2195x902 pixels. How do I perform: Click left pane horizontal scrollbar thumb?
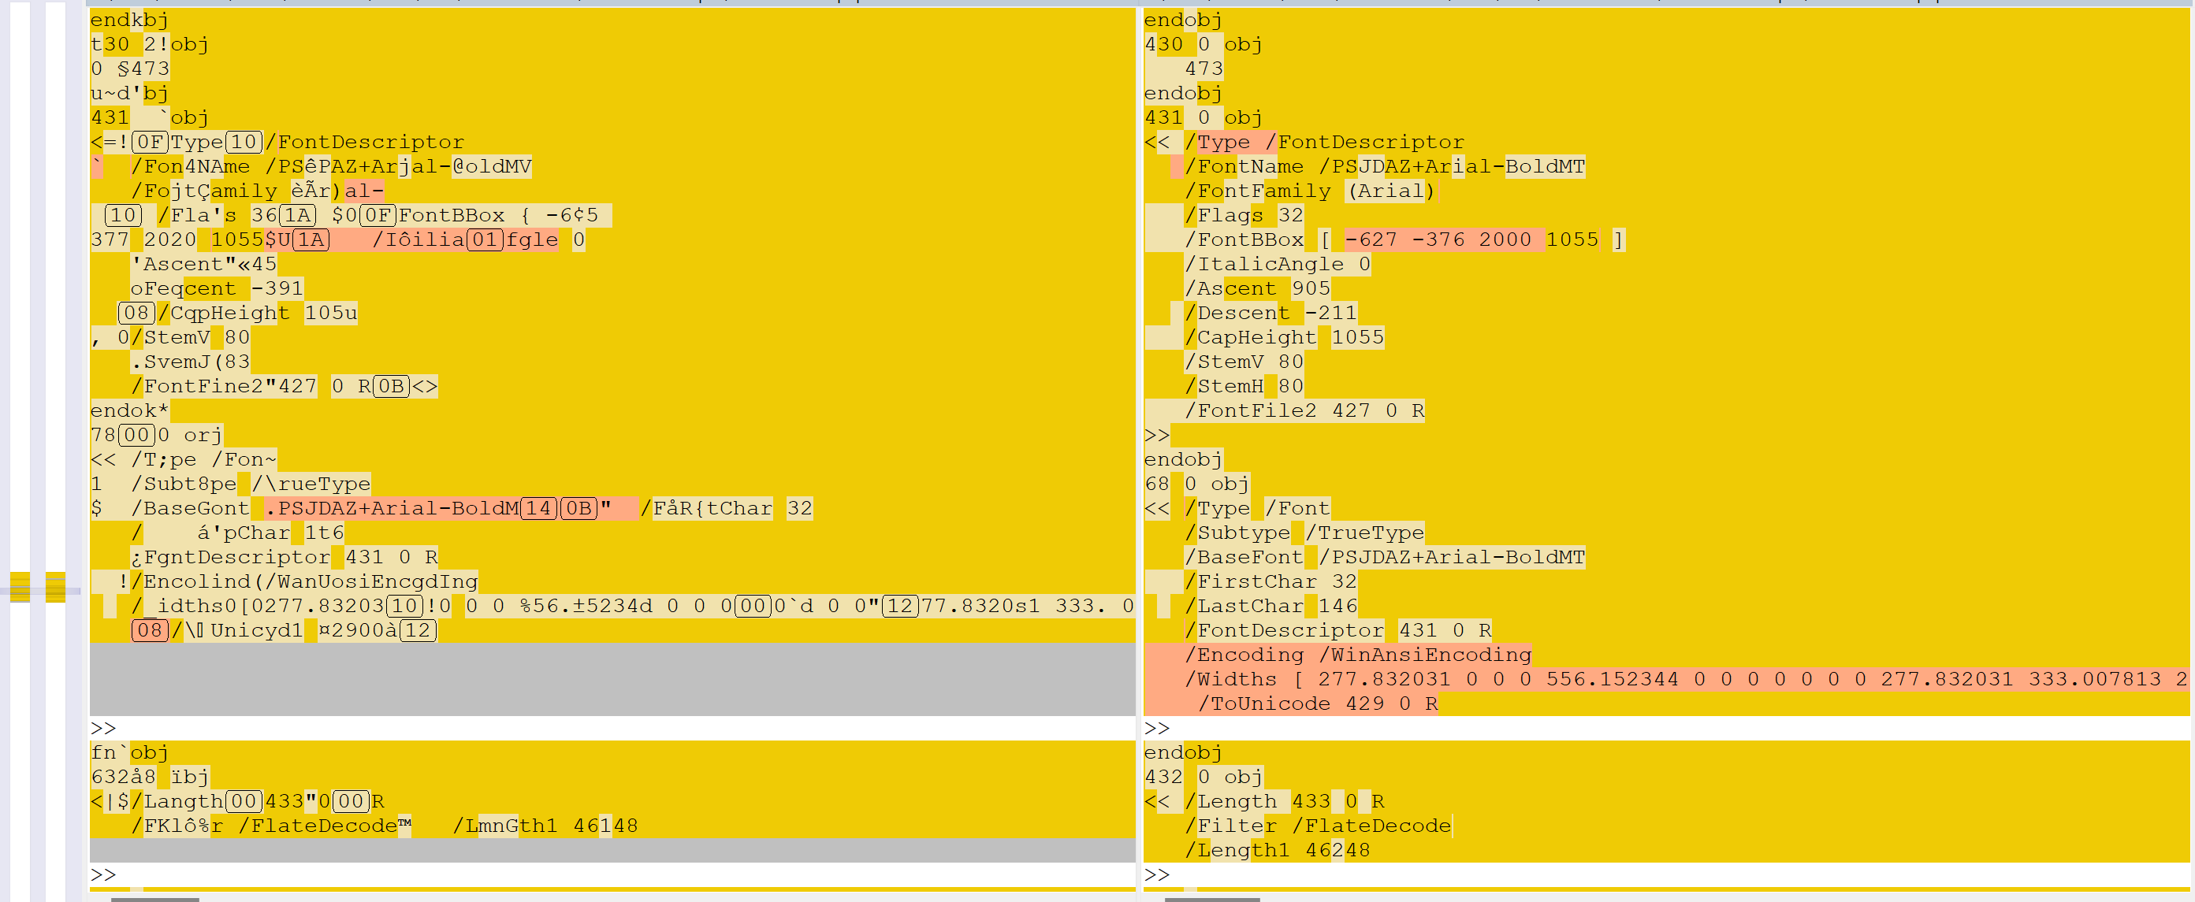[x=154, y=899]
